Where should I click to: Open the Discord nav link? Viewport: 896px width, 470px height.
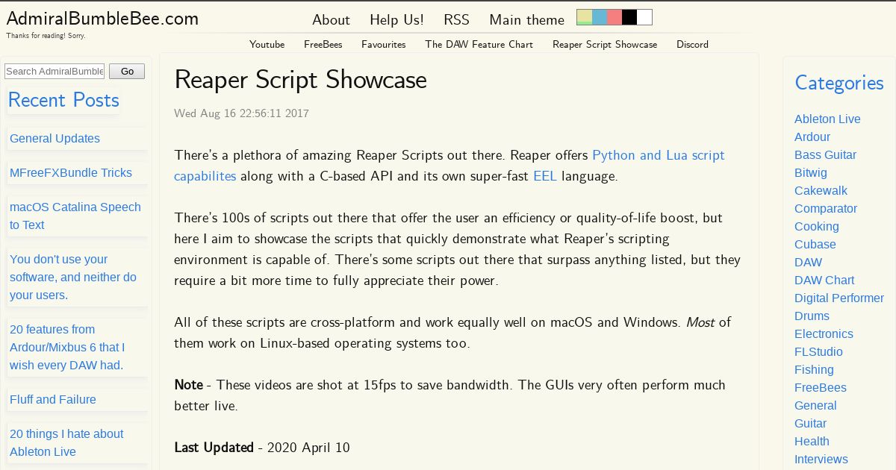[x=692, y=45]
